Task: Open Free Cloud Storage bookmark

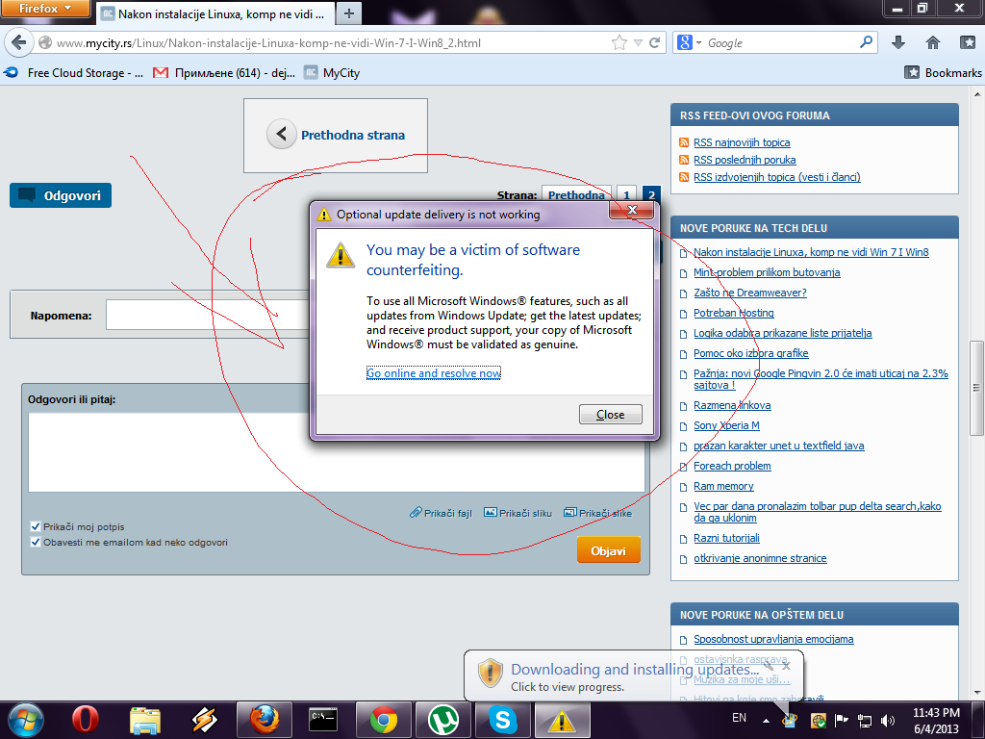Action: [x=73, y=73]
